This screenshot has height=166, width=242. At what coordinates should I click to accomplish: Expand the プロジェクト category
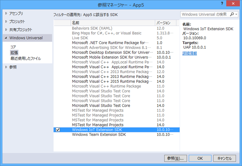tap(6, 22)
